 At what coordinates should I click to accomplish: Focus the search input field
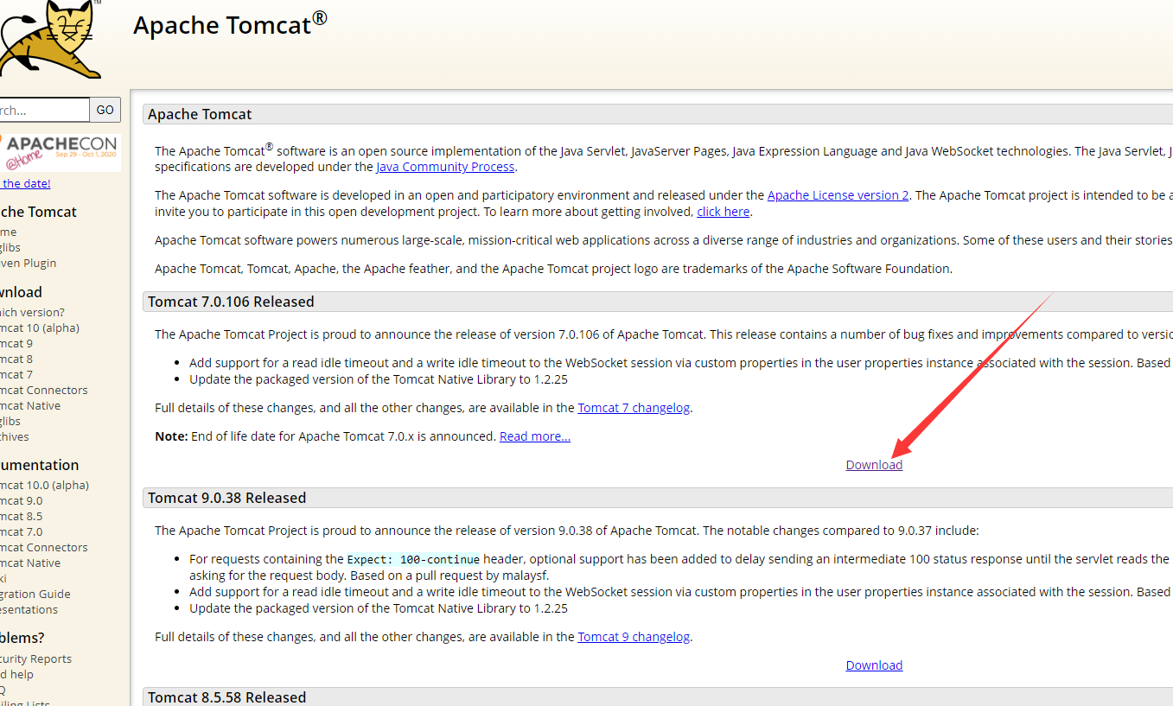(44, 110)
